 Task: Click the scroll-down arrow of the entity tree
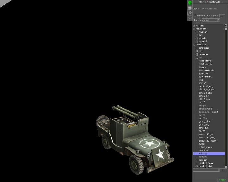tap(226, 167)
